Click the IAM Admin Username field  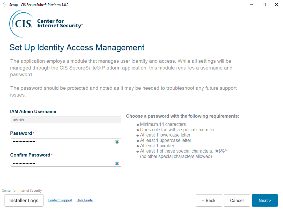click(x=66, y=120)
